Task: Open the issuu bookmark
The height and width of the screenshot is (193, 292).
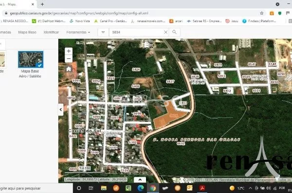Action: (x=232, y=21)
